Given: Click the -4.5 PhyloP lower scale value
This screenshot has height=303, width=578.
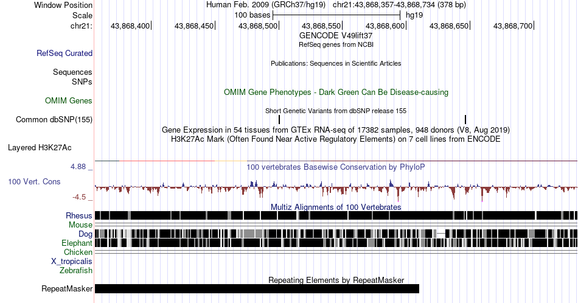Looking at the screenshot, I should (x=79, y=197).
